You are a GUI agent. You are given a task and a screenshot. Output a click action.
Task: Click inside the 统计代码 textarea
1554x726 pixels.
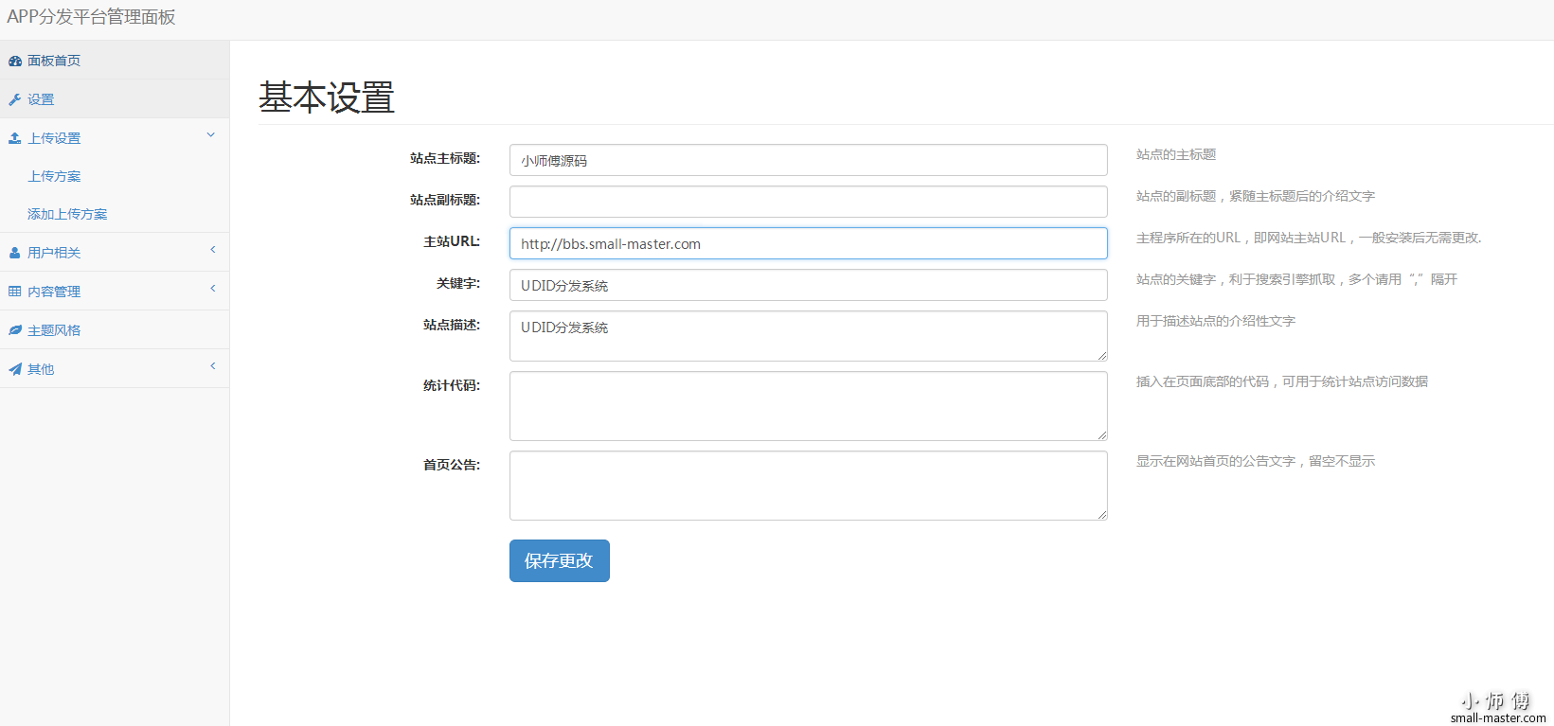click(809, 406)
